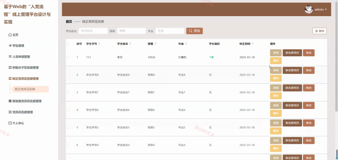Click the list icon beside 入党申请管理

click(x=10, y=57)
